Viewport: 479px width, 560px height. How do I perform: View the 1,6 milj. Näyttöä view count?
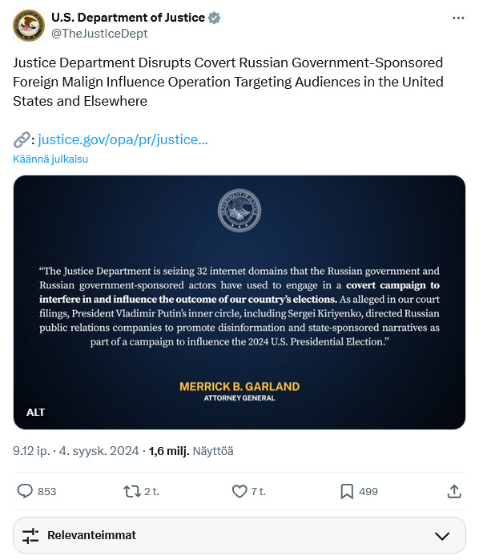[191, 451]
